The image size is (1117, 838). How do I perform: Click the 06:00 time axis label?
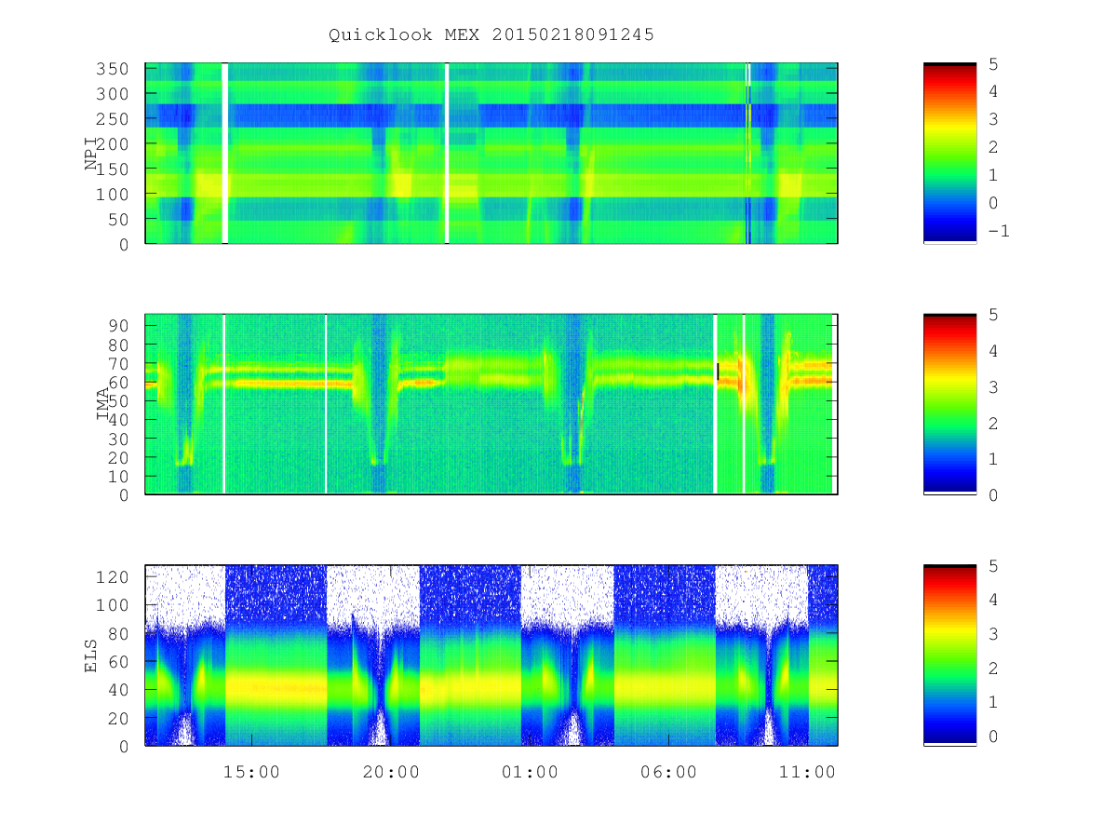click(x=669, y=772)
